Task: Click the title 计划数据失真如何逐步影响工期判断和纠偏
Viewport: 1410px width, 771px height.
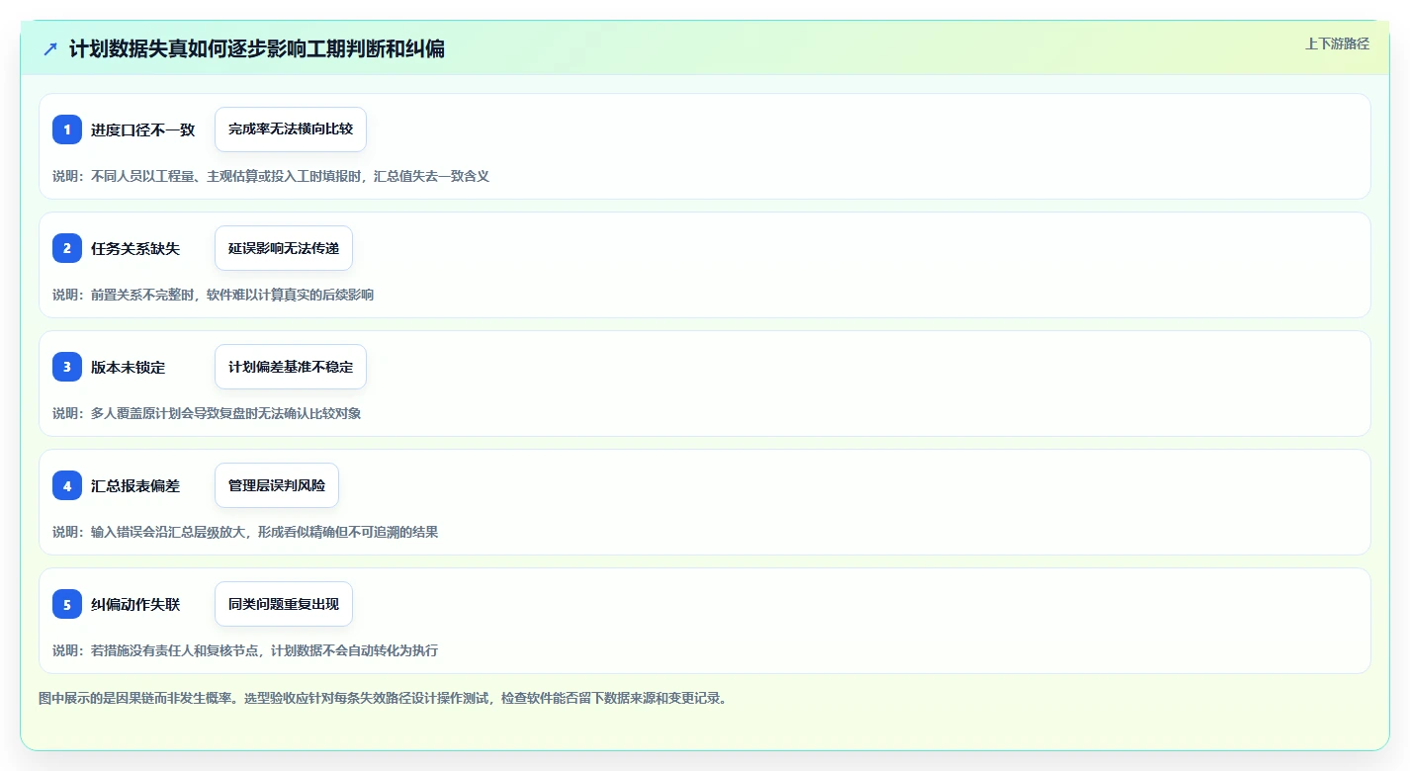Action: click(x=257, y=48)
